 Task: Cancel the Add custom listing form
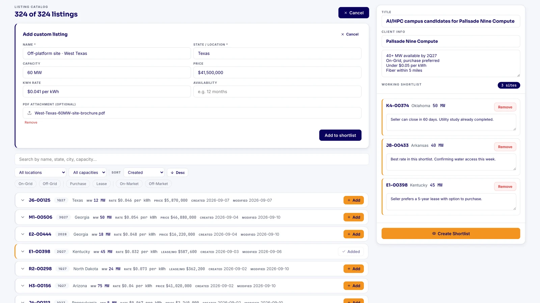[350, 34]
